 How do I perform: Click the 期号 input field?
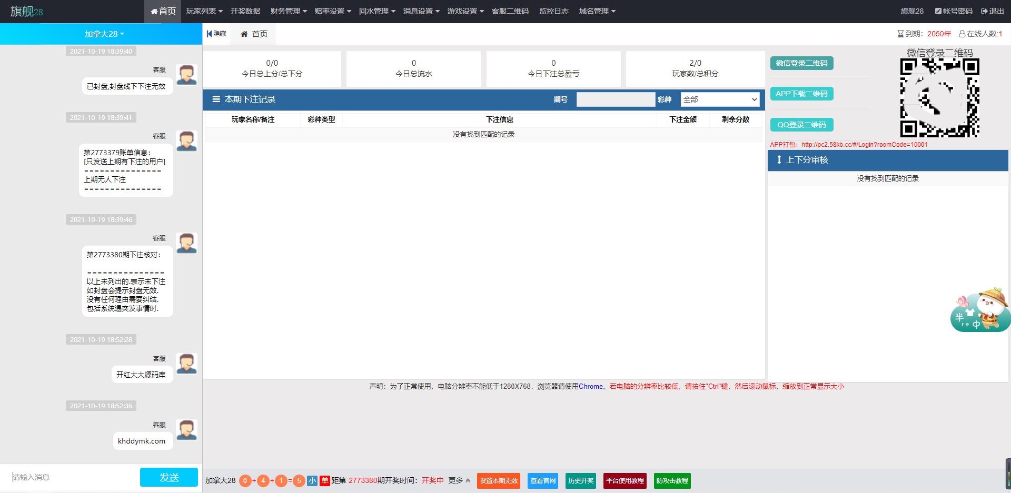[616, 99]
